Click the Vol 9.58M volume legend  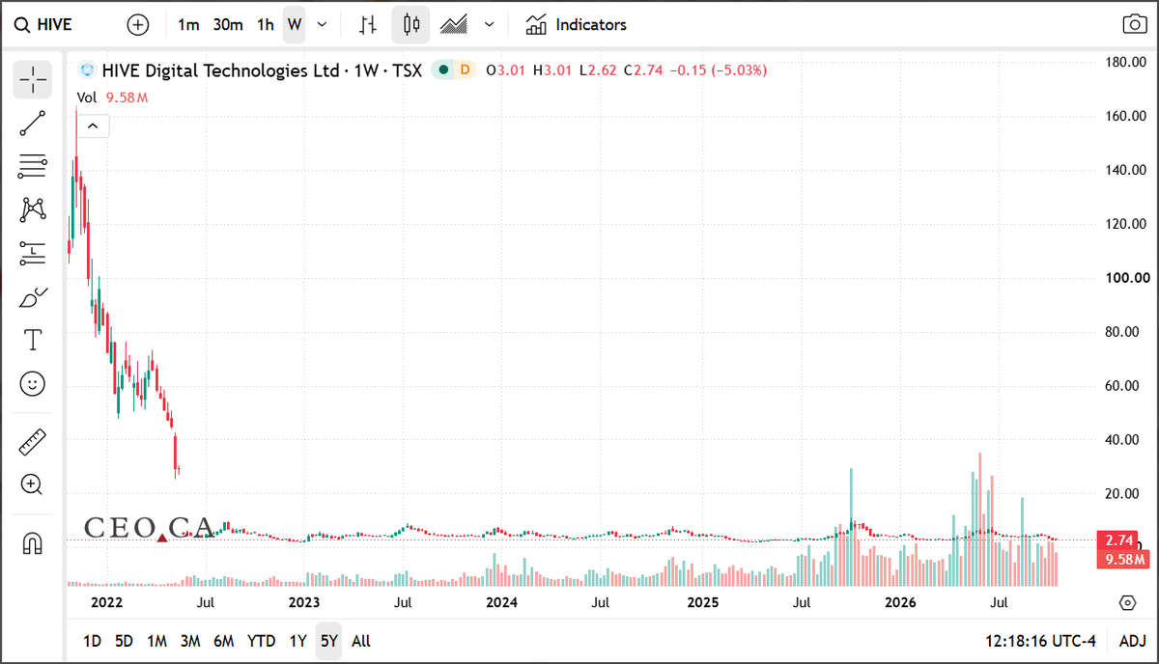[x=112, y=97]
